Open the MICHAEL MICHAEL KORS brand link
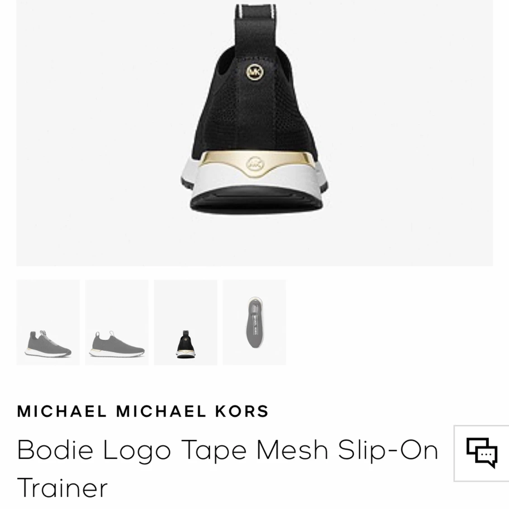This screenshot has height=509, width=509. pos(143,411)
